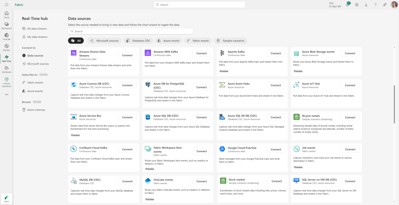Viewport: 399px width, 205px height.
Task: Click Fabric switcher icon at bottom left
Action: pyautogui.click(x=7, y=199)
